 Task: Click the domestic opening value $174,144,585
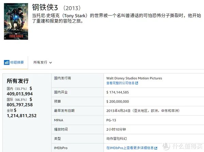pos(117,92)
